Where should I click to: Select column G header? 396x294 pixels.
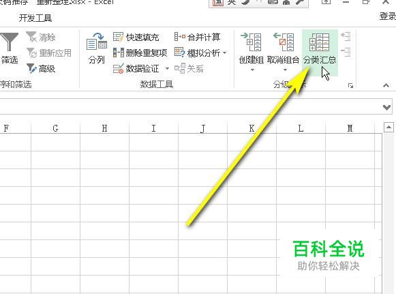56,128
